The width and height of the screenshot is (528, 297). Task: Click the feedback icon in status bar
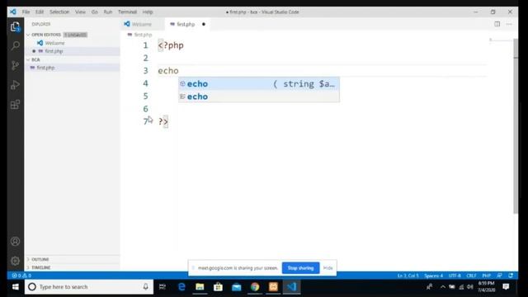pos(499,276)
